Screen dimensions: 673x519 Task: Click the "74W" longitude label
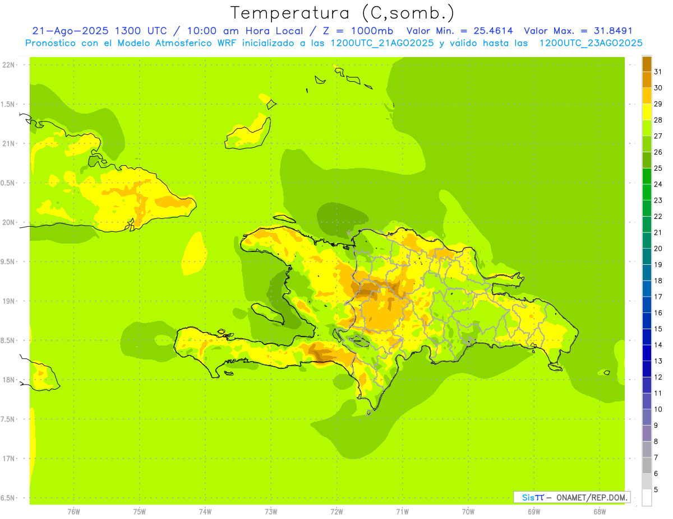(205, 512)
